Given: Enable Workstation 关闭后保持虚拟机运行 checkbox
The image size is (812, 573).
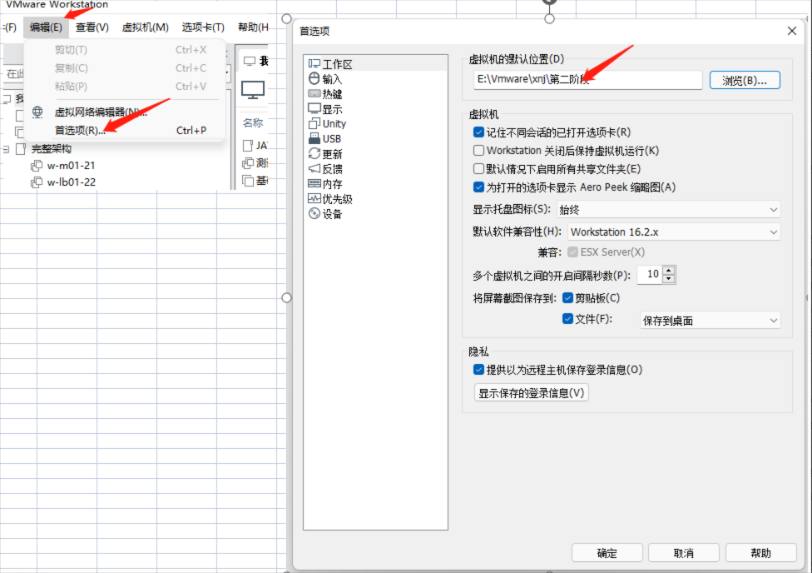Looking at the screenshot, I should pyautogui.click(x=478, y=151).
